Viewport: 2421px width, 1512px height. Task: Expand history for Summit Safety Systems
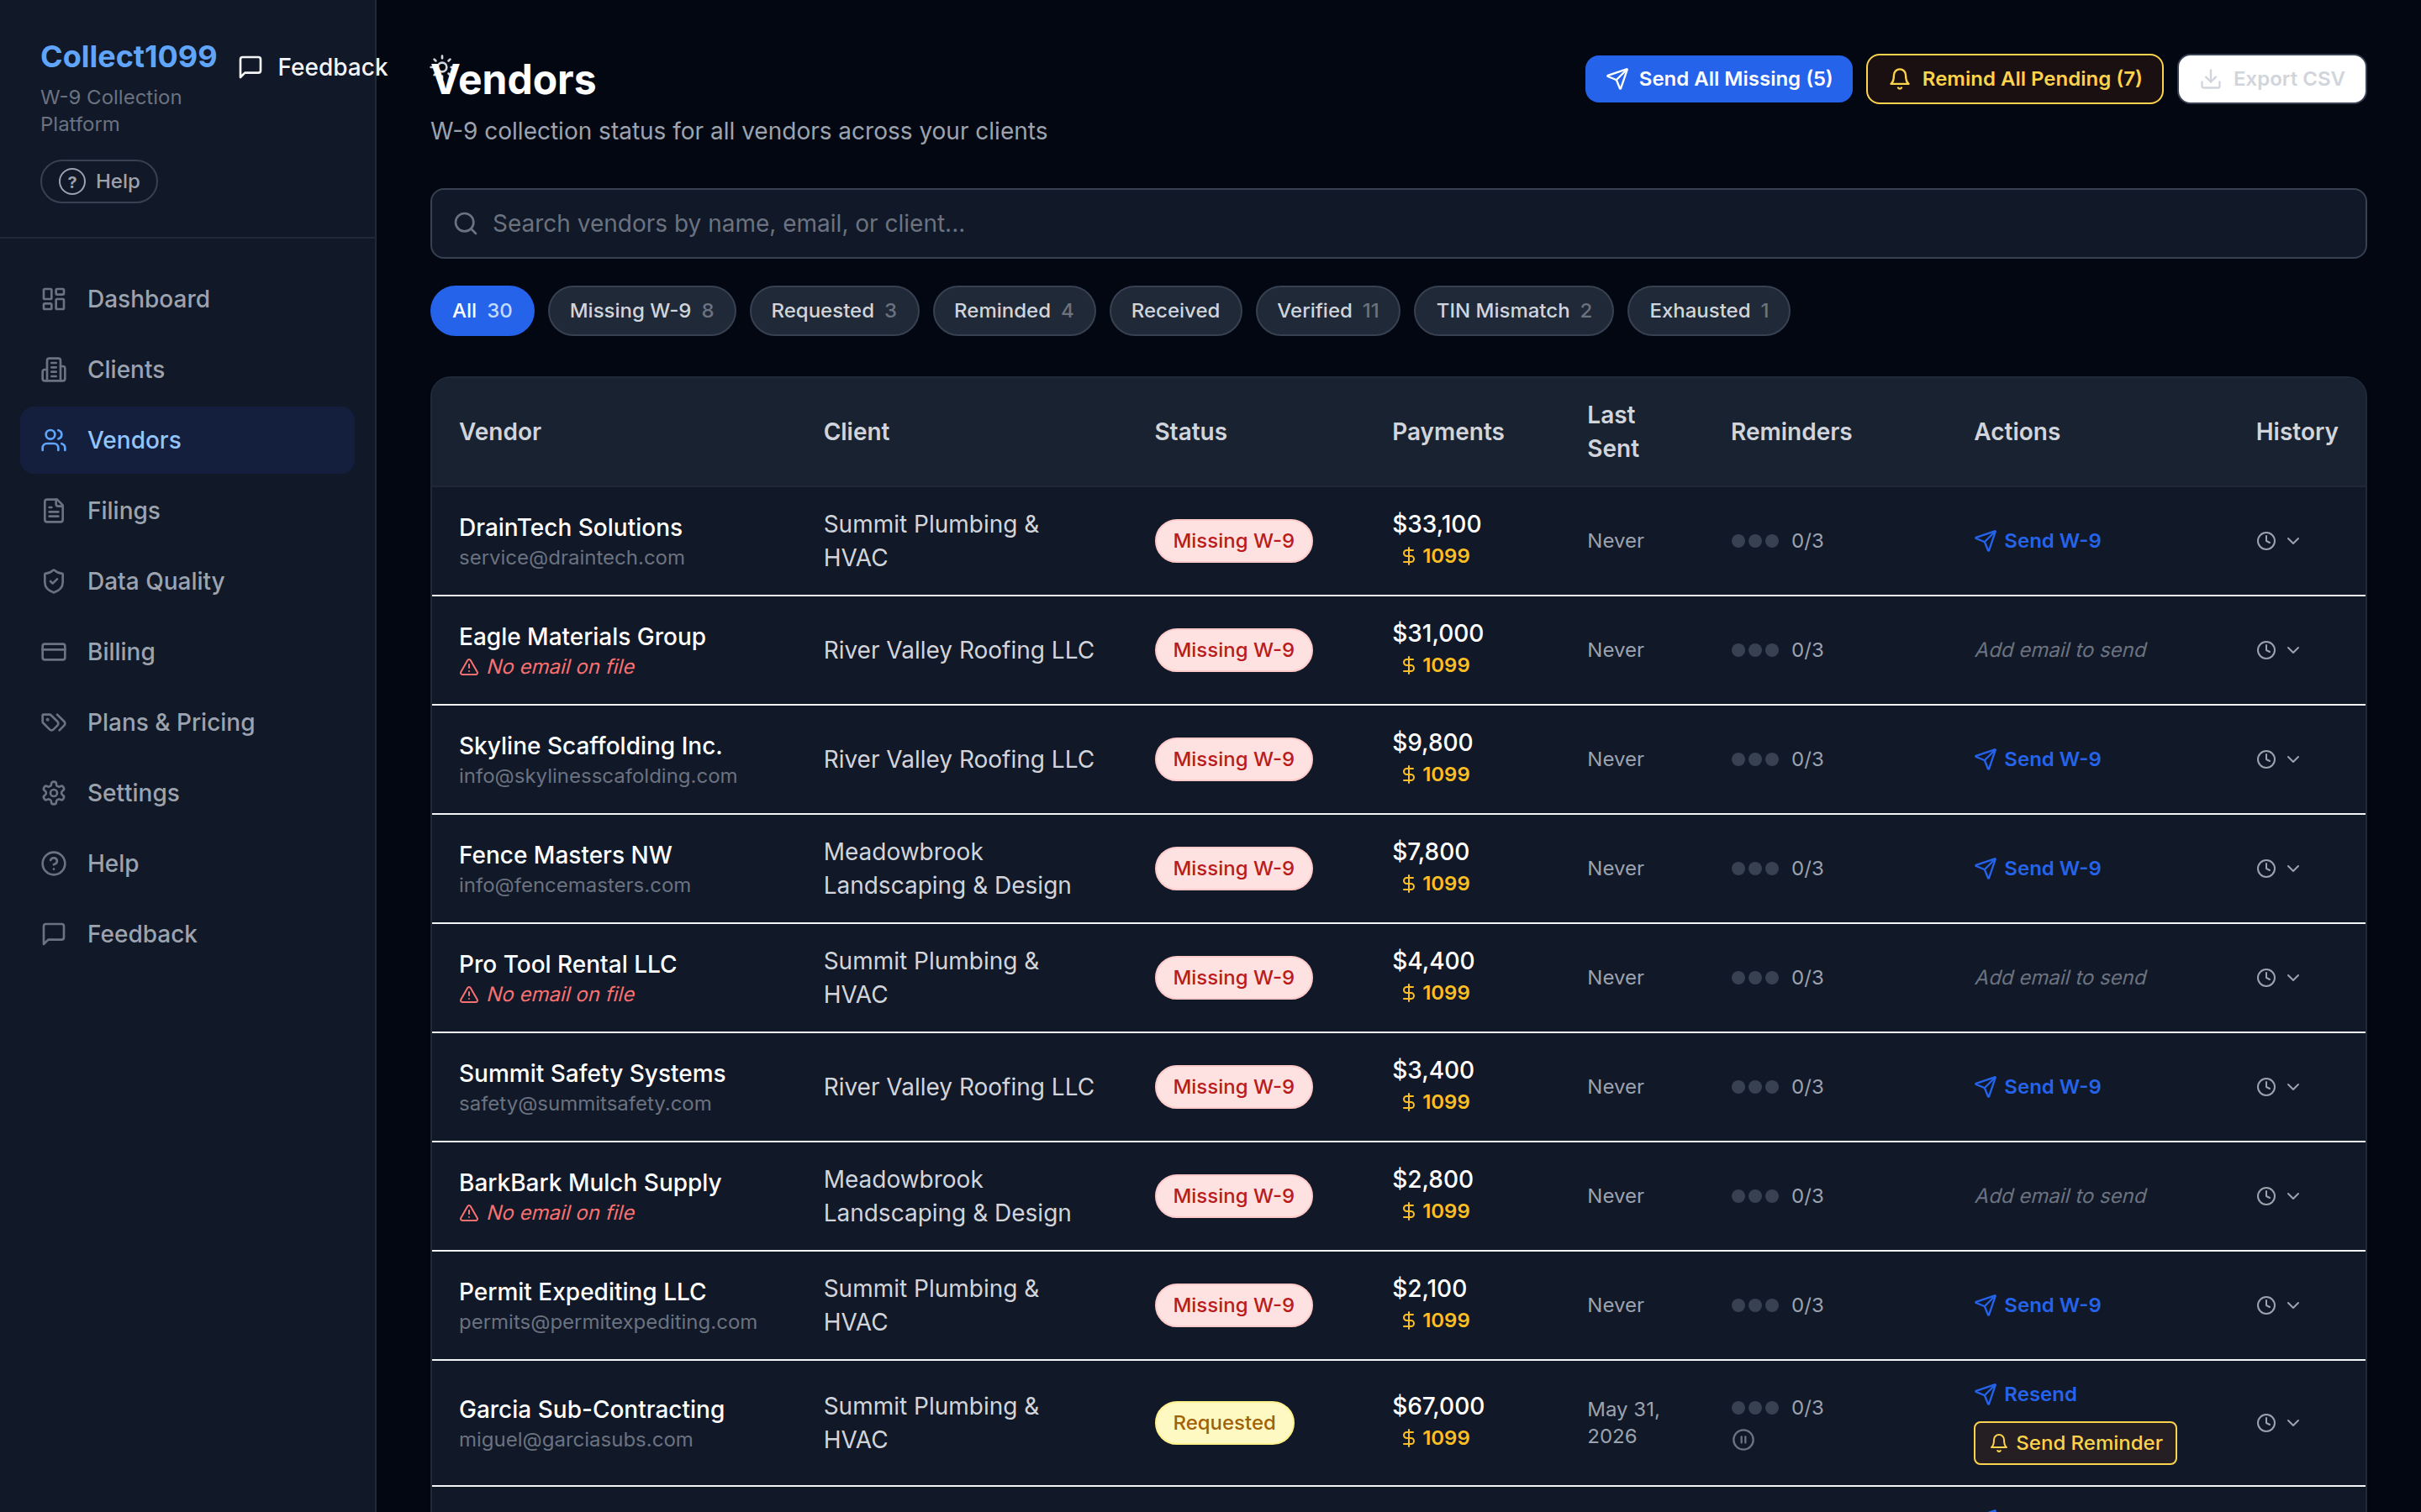click(x=2278, y=1087)
